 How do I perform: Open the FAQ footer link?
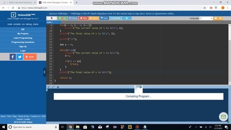click(9, 116)
